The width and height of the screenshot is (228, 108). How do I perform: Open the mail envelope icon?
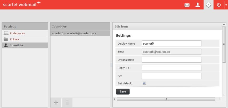187,5
